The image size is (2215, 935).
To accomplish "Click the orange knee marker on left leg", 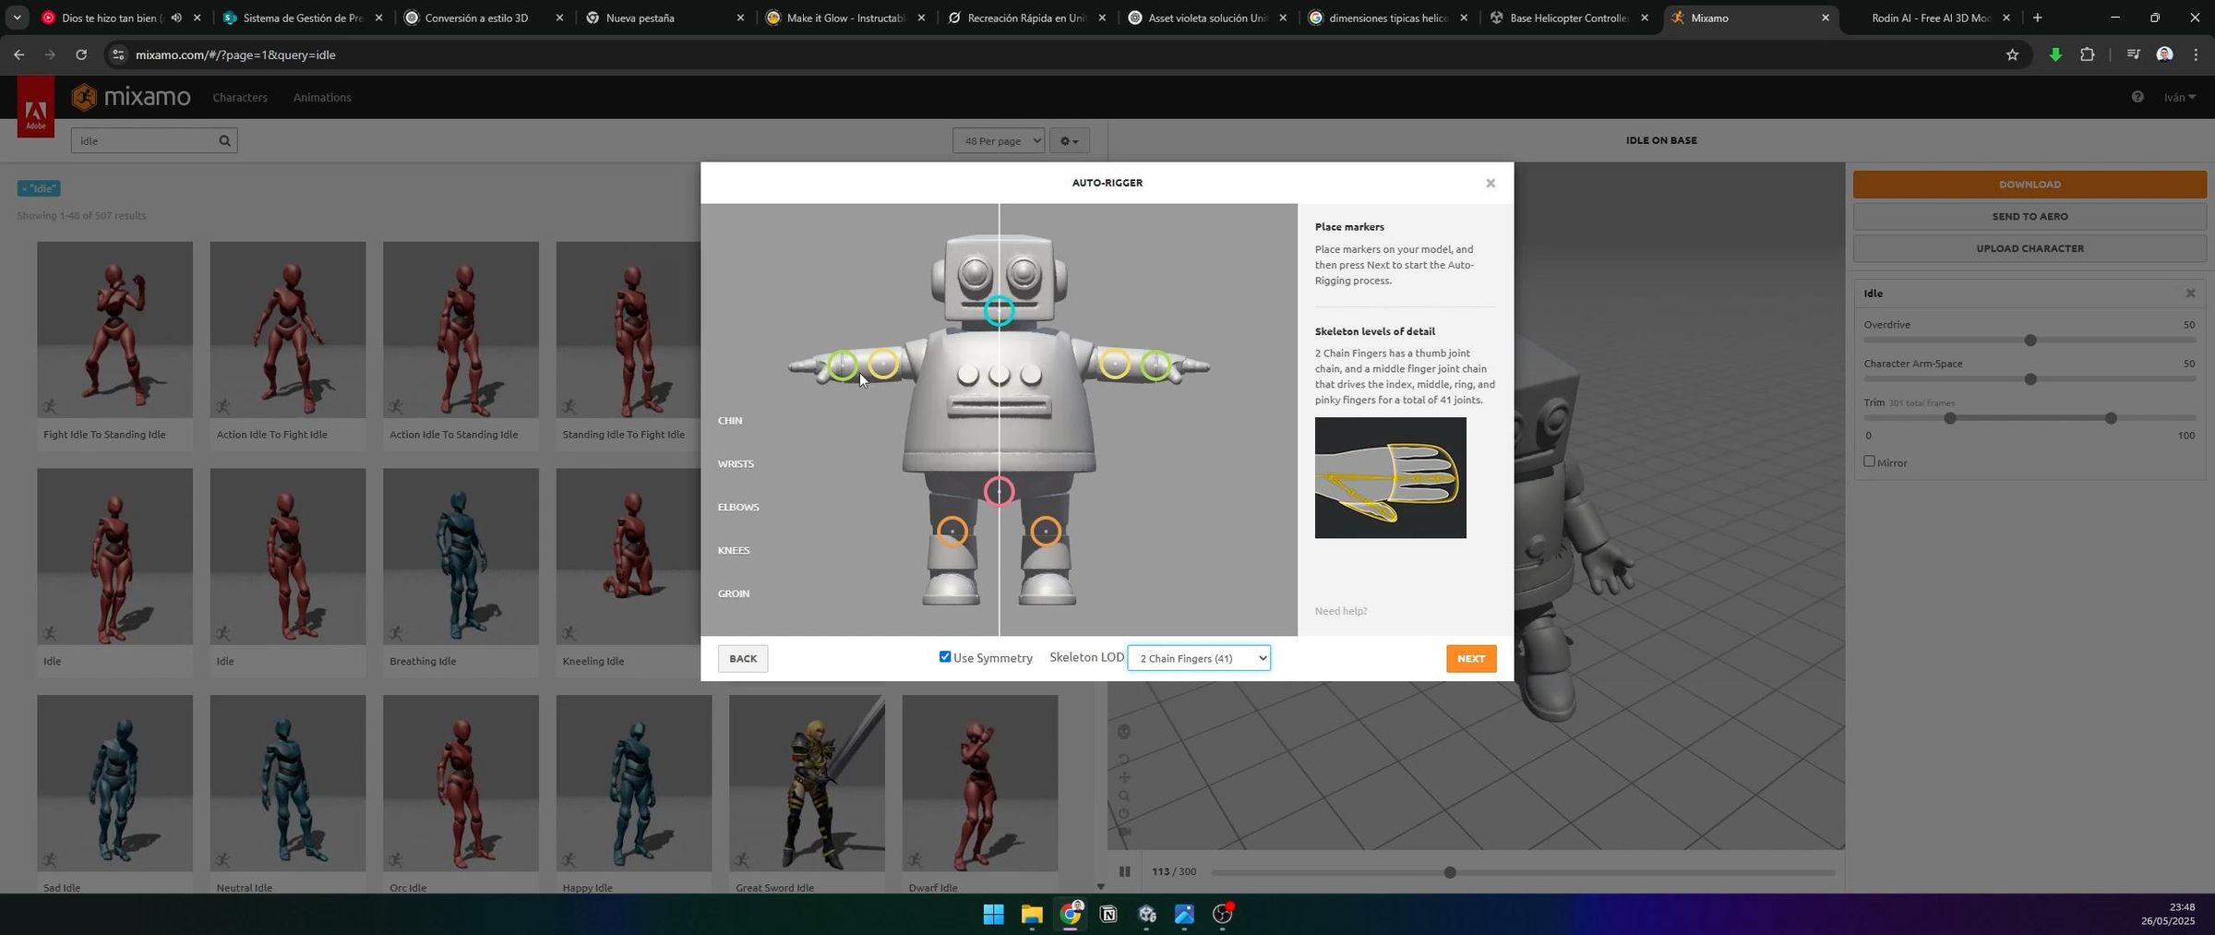I will click(952, 531).
